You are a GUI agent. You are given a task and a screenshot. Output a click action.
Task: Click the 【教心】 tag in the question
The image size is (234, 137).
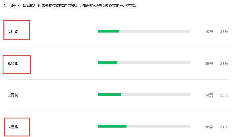(x=15, y=6)
